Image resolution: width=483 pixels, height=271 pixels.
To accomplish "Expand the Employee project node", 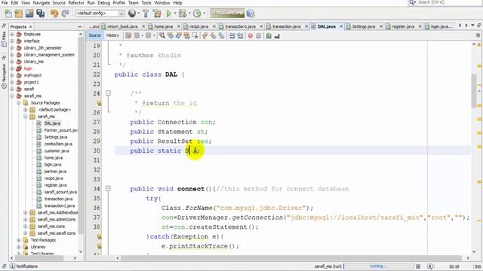I will click(12, 34).
